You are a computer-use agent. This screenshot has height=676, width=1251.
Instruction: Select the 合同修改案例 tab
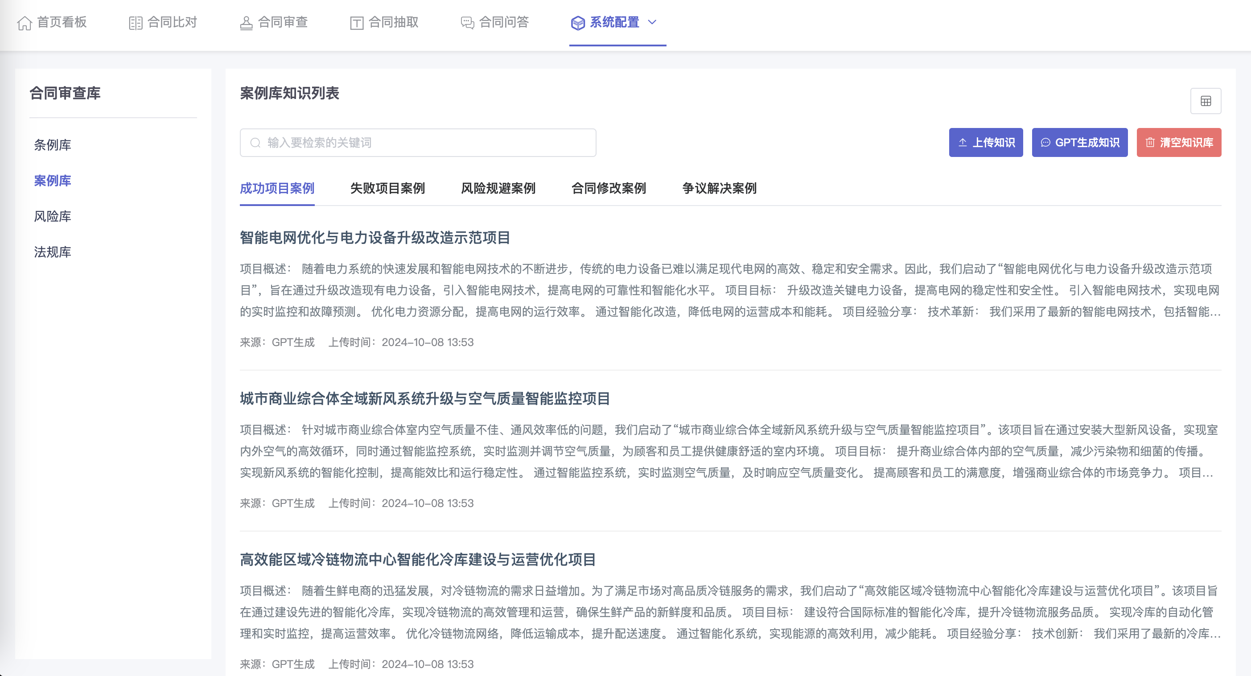point(609,189)
